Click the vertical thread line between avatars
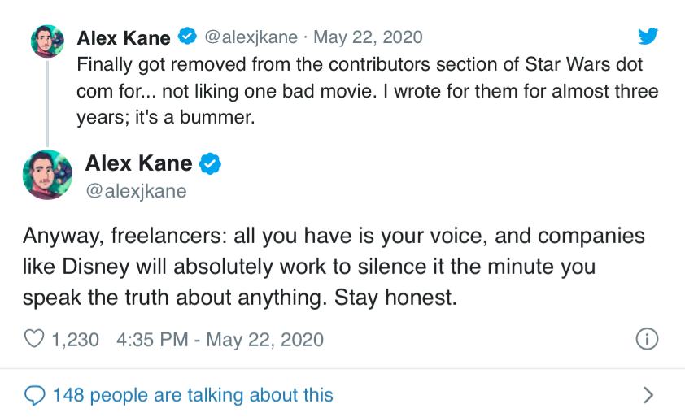Viewport: 685px width, 417px height. pos(48,102)
